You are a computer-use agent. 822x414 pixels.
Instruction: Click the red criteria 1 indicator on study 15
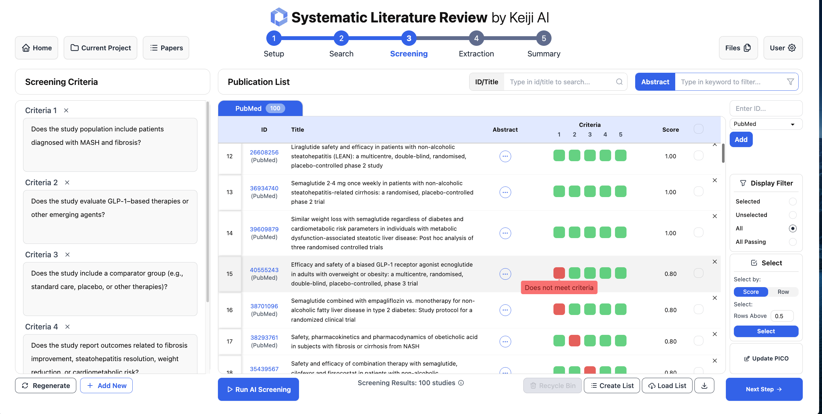tap(559, 273)
